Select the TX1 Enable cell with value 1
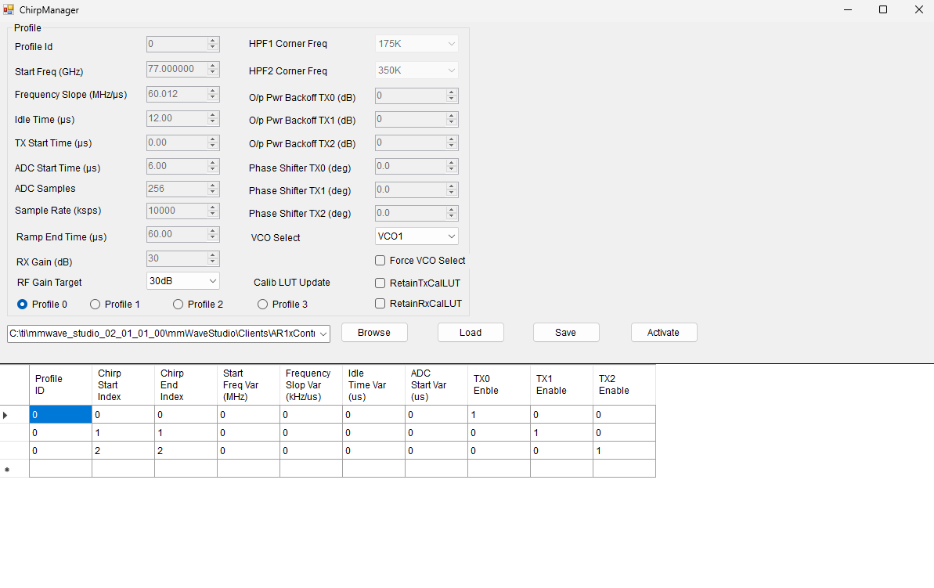Viewport: 934px width, 588px height. (561, 432)
